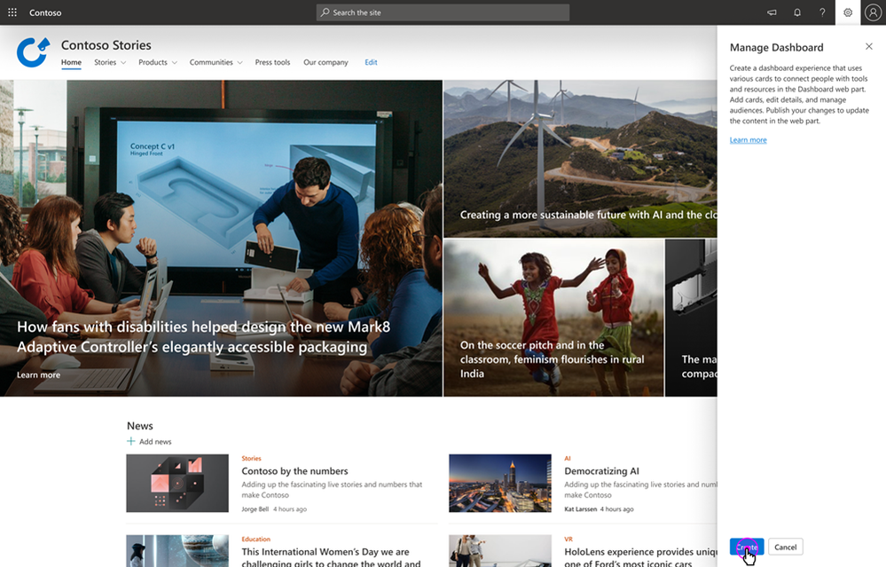The width and height of the screenshot is (886, 567).
Task: Click the Education category label
Action: click(256, 539)
